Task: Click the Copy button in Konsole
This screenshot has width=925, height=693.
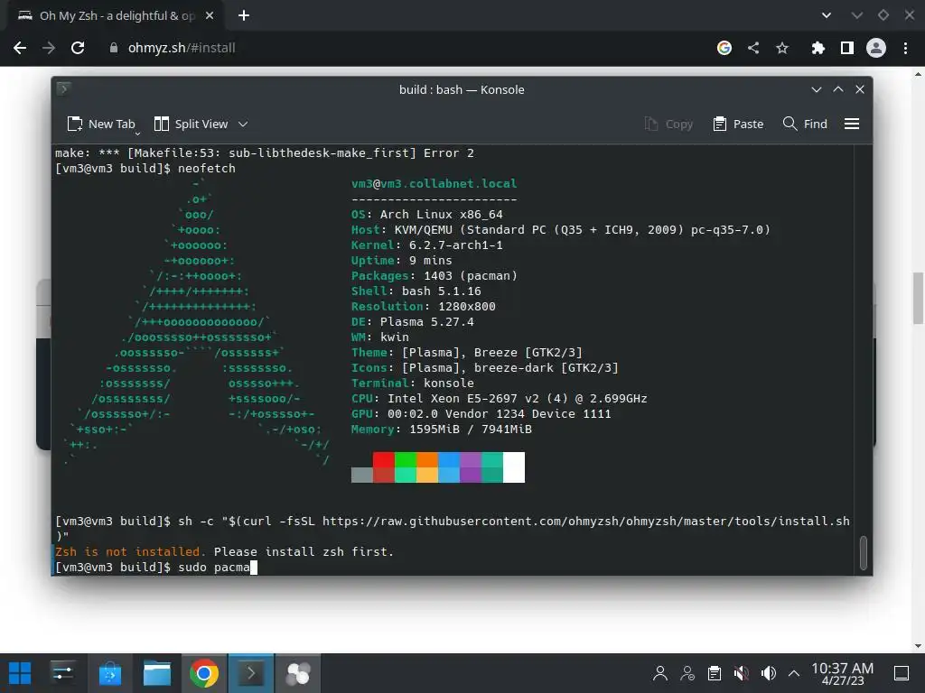Action: pos(668,124)
